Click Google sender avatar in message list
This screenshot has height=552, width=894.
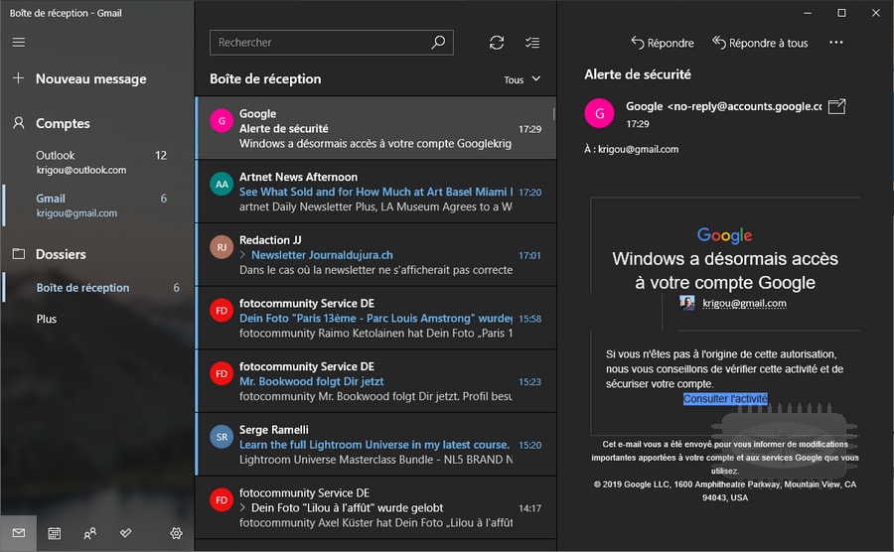coord(222,121)
